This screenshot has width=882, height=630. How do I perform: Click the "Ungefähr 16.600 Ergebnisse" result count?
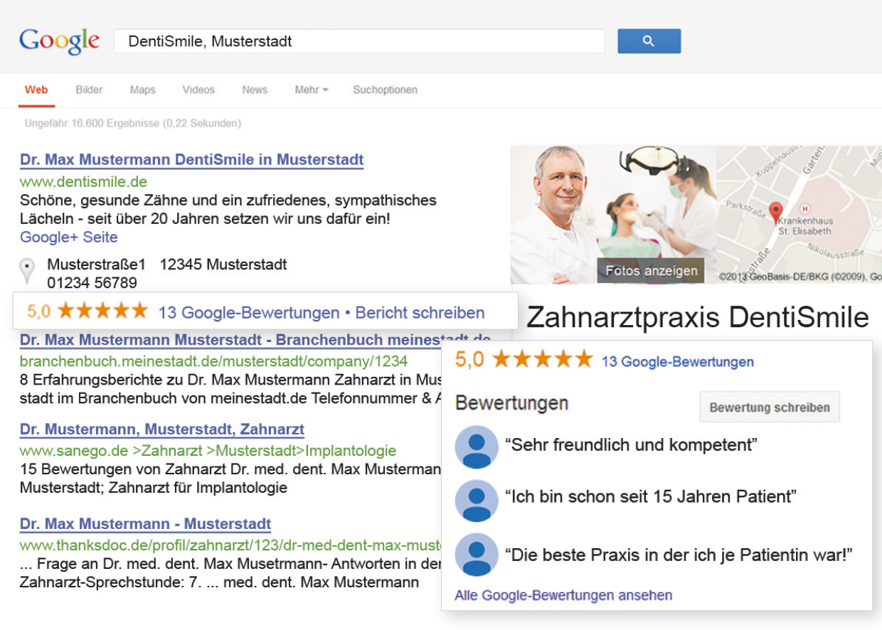tap(133, 123)
